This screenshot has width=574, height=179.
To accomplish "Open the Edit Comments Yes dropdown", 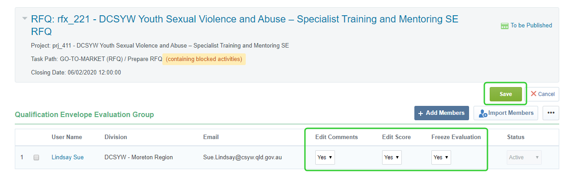I will (325, 157).
